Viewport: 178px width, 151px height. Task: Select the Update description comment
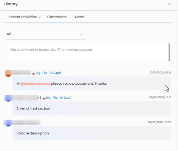point(92,133)
